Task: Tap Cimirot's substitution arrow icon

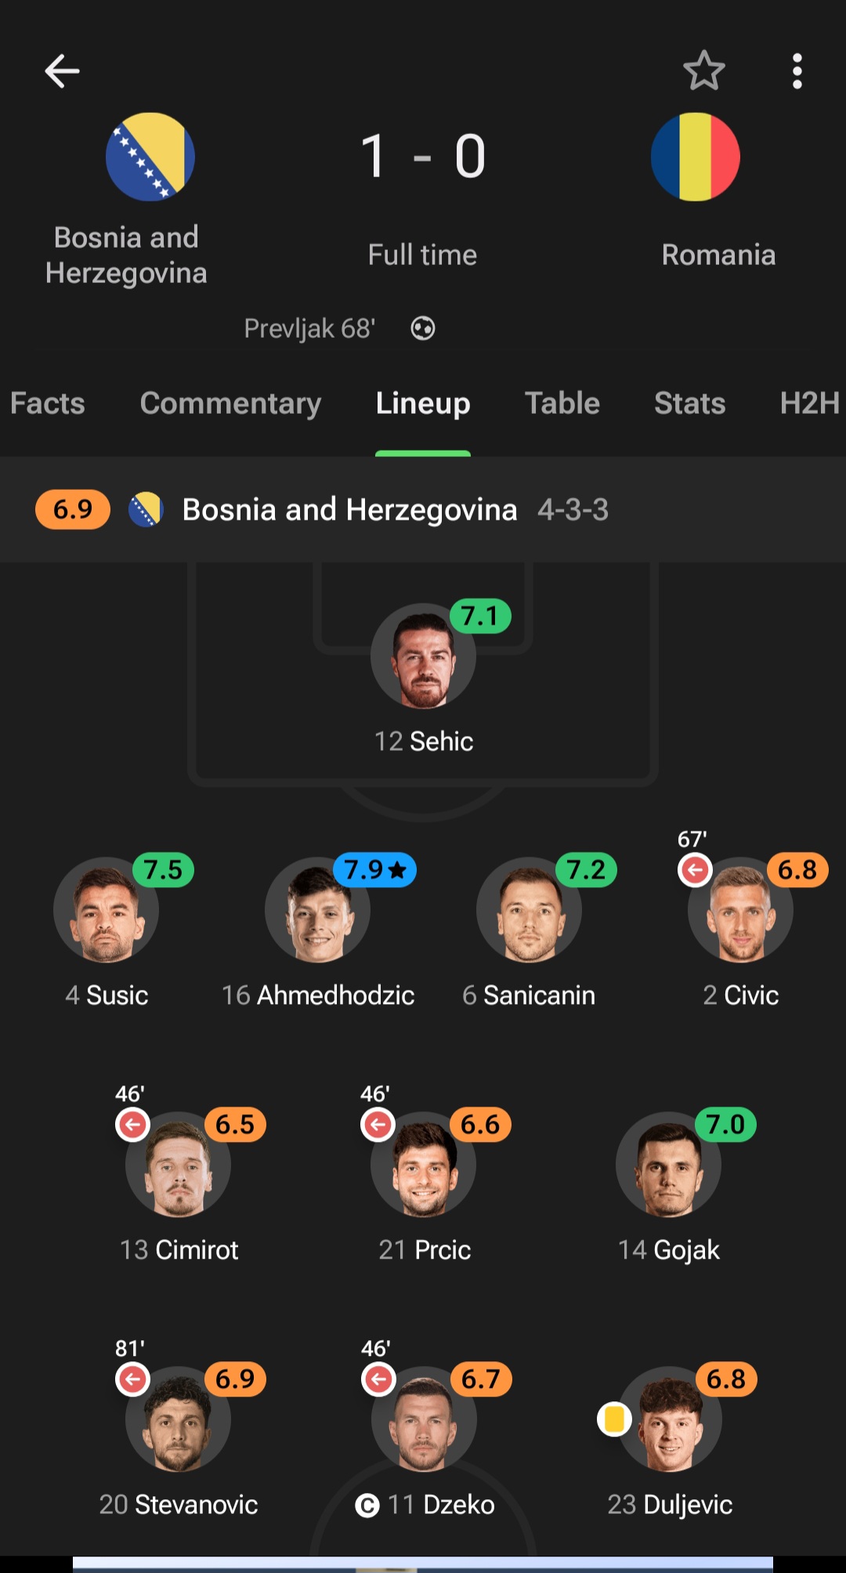Action: [133, 1125]
